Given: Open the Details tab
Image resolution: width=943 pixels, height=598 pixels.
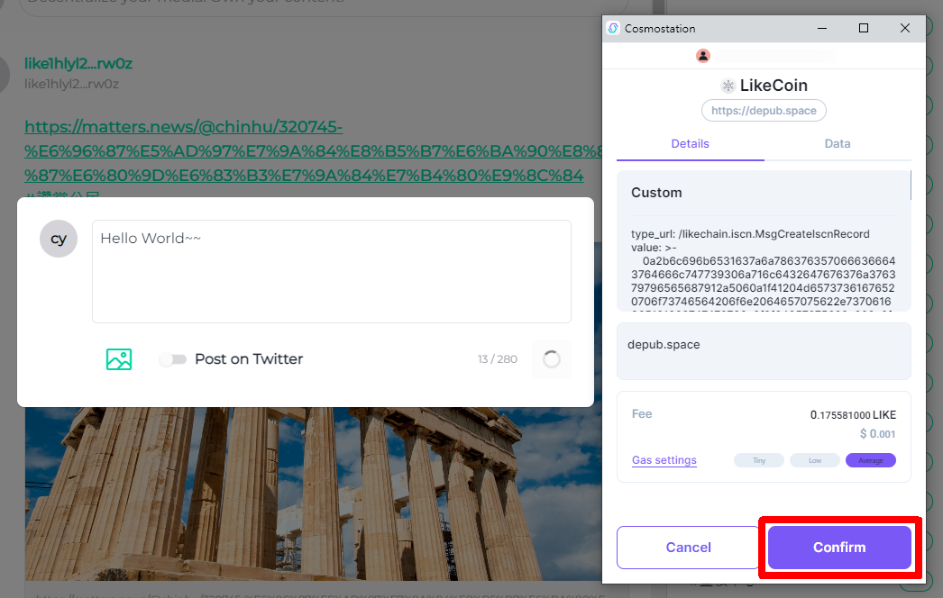Looking at the screenshot, I should click(x=690, y=144).
